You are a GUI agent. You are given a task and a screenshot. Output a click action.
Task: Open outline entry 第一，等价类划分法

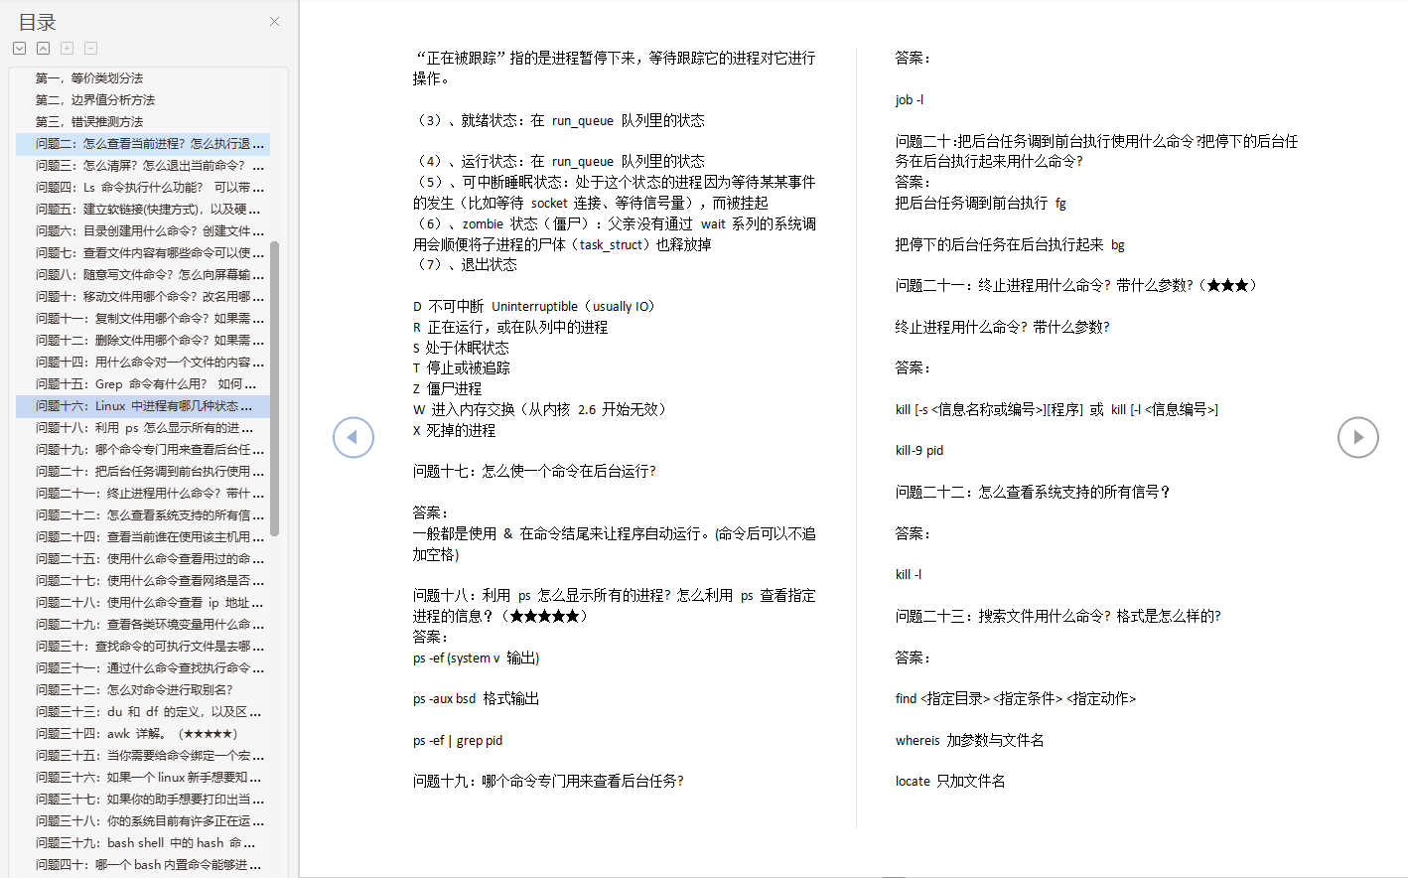pos(89,77)
